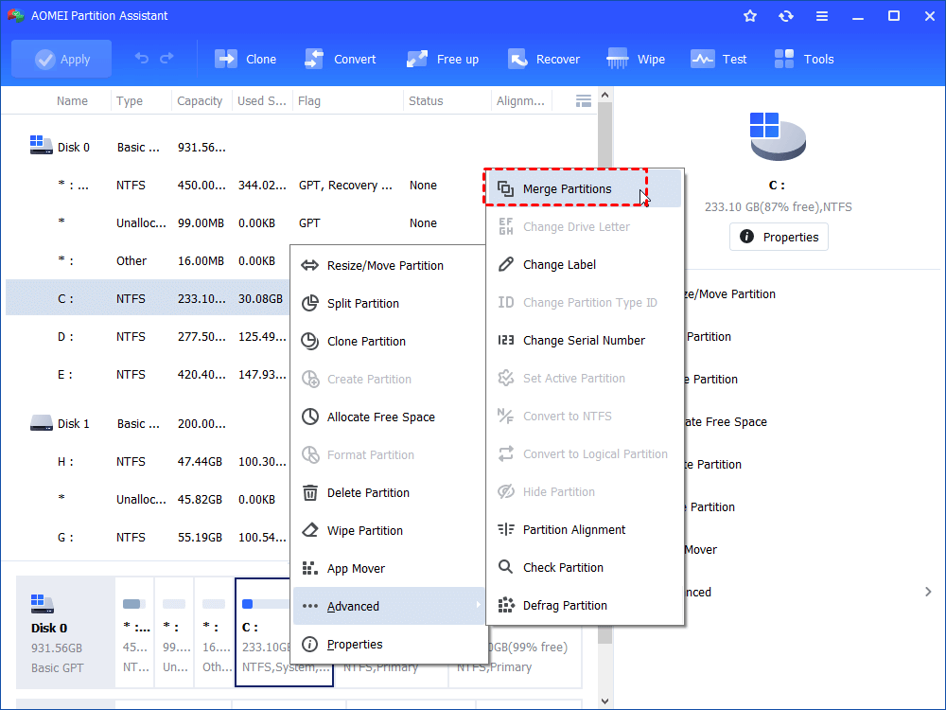
Task: Open the Free up tool
Action: tap(442, 59)
